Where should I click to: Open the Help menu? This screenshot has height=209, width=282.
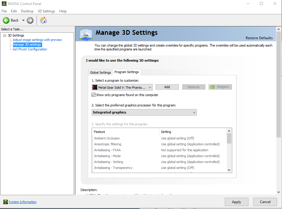pyautogui.click(x=63, y=11)
